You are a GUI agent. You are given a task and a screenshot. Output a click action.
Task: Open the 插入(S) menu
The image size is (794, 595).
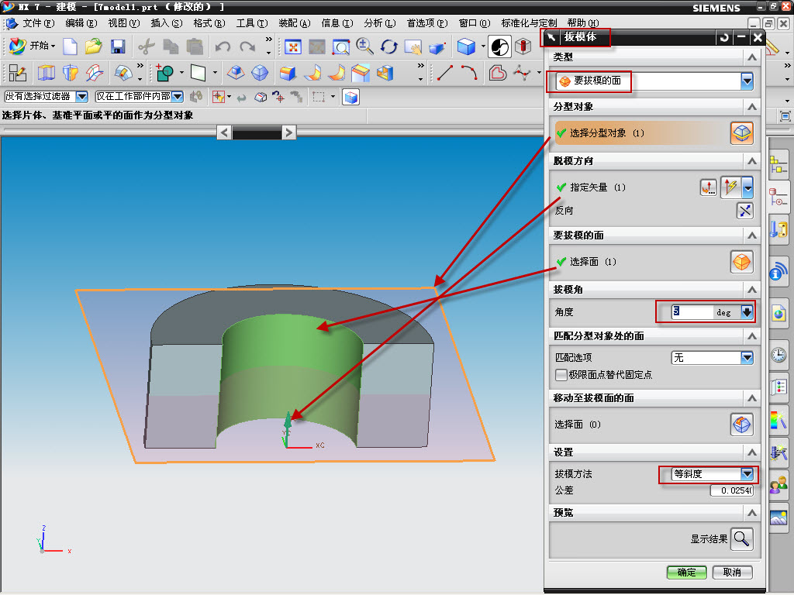[167, 23]
